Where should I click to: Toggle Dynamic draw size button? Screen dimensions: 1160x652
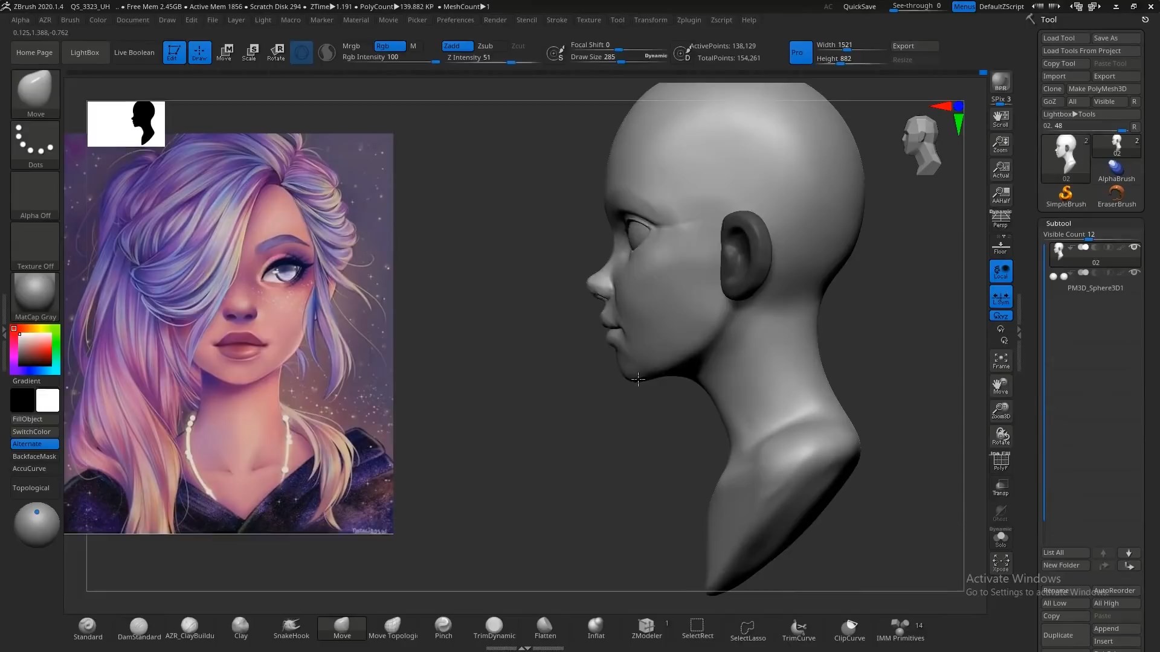tap(656, 57)
